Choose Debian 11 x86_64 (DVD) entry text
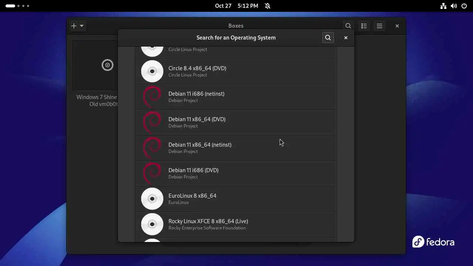This screenshot has height=266, width=473. click(197, 119)
